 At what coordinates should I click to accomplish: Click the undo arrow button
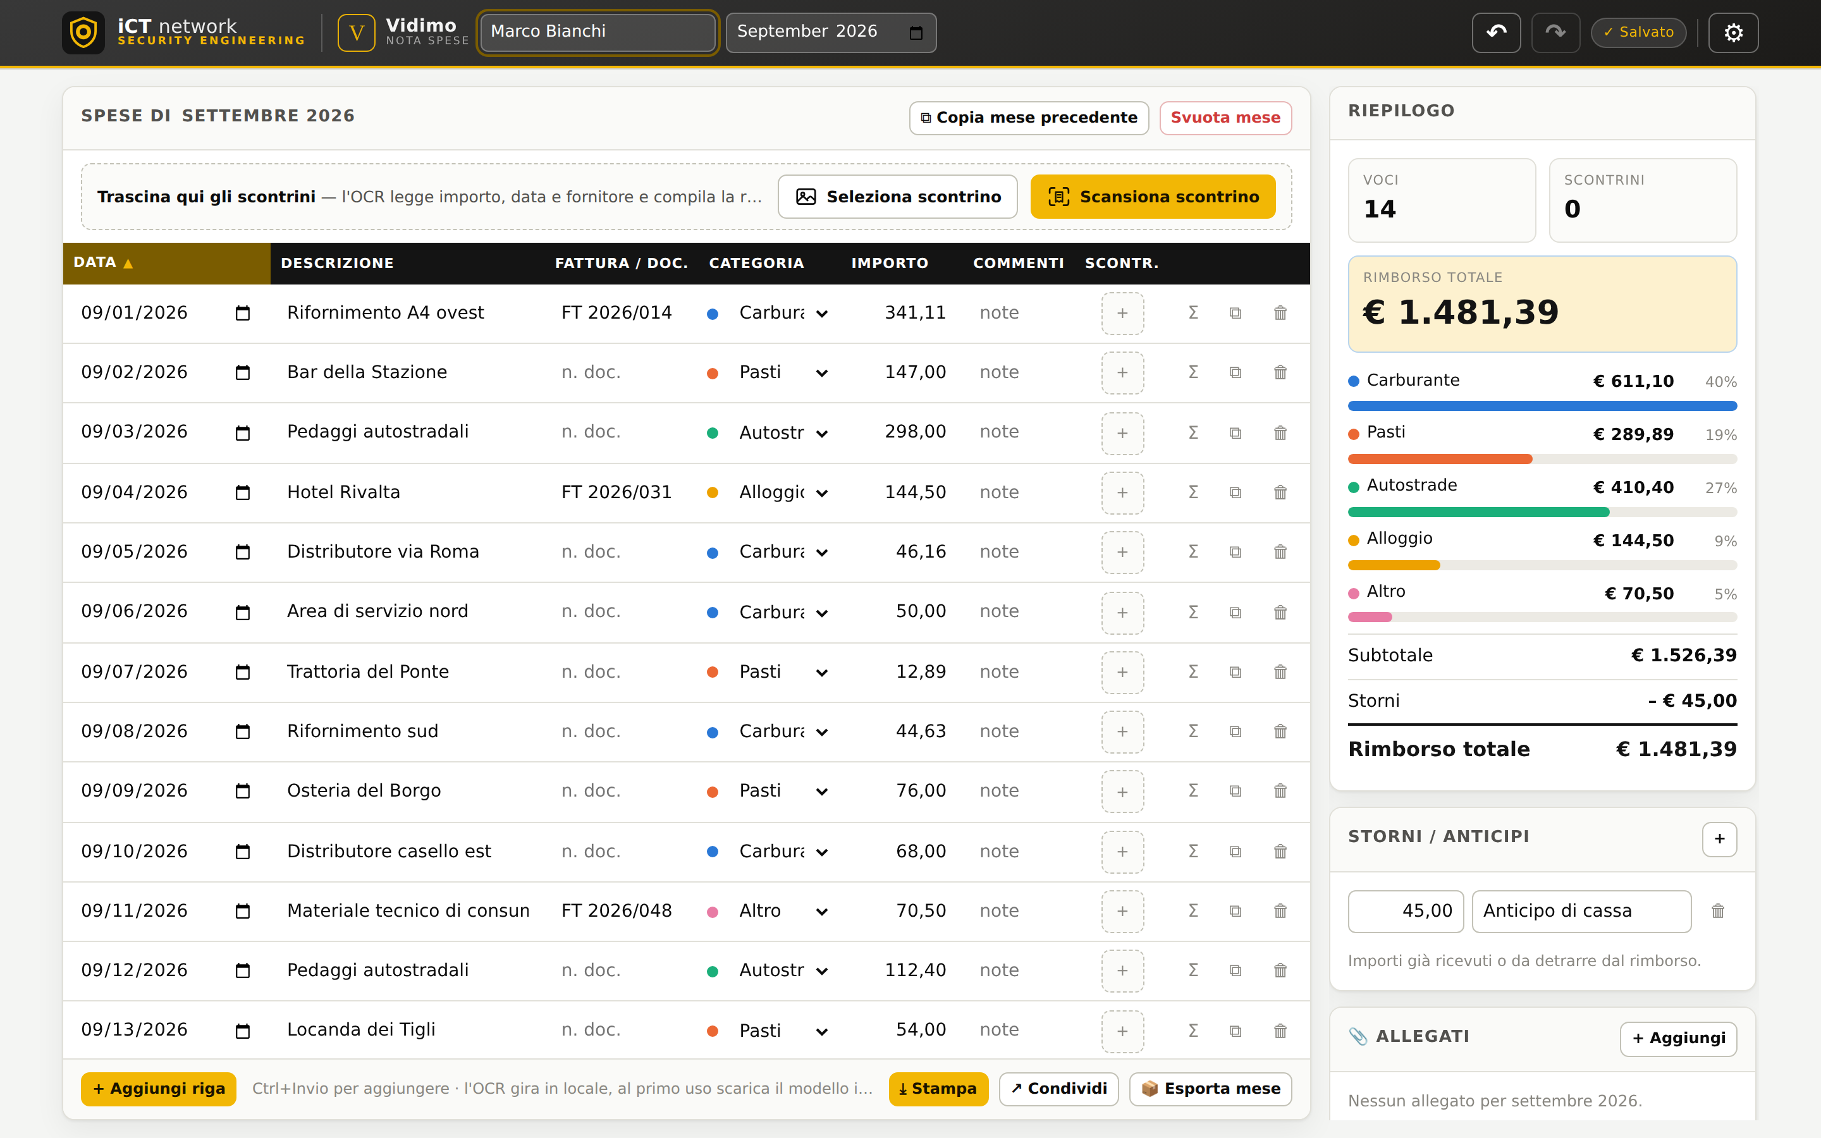(1496, 32)
